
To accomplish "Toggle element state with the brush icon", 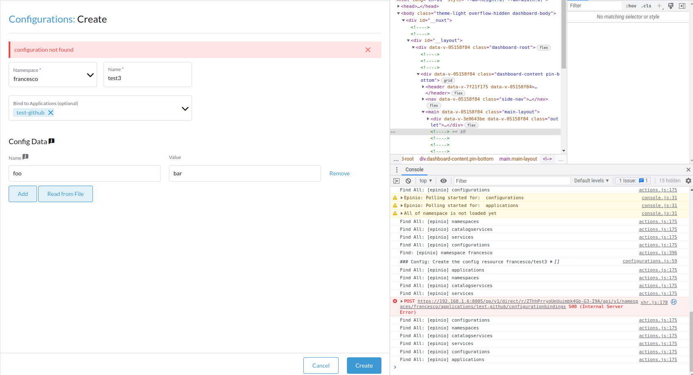I will [x=670, y=6].
